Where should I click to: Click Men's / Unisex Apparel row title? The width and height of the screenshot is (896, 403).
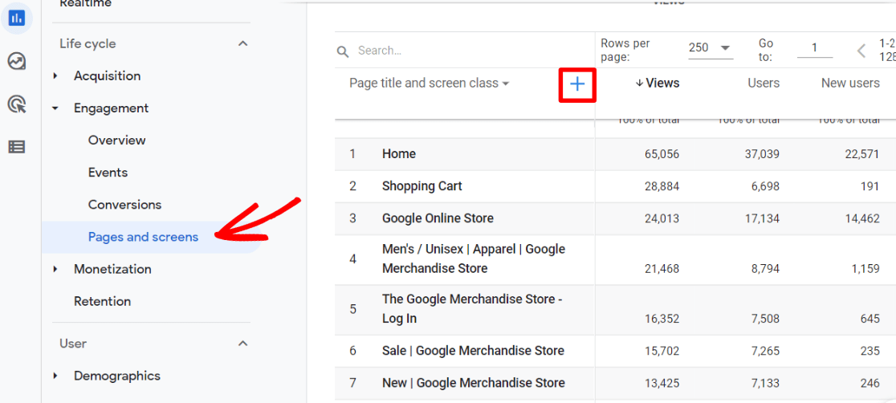(x=473, y=258)
